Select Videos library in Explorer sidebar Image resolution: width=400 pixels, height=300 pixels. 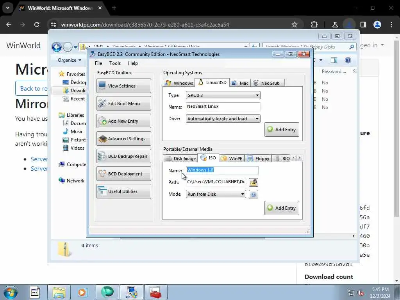click(x=74, y=148)
